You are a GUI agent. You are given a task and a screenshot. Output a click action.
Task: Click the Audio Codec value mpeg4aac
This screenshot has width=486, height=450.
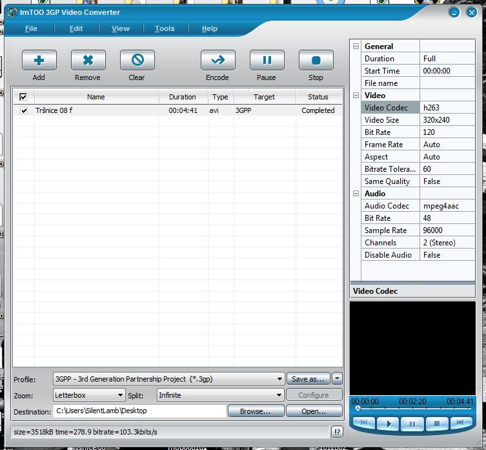click(x=447, y=205)
